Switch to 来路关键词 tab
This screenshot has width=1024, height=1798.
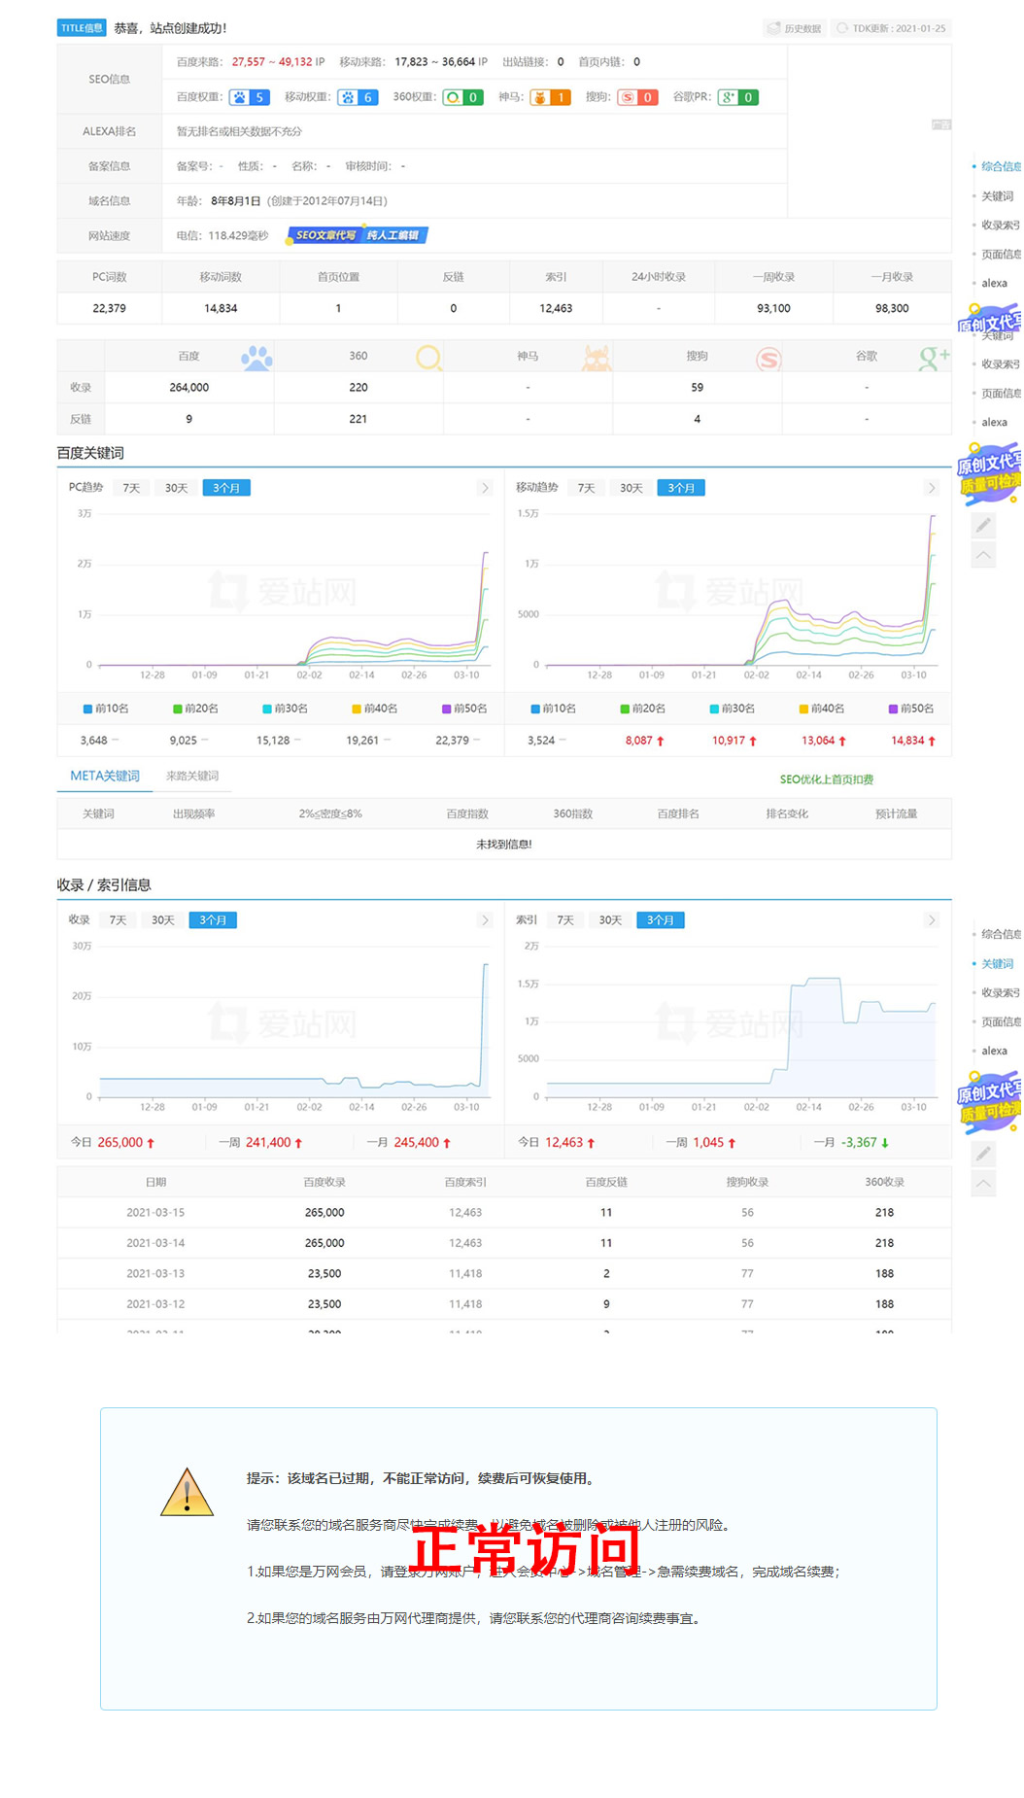click(192, 776)
